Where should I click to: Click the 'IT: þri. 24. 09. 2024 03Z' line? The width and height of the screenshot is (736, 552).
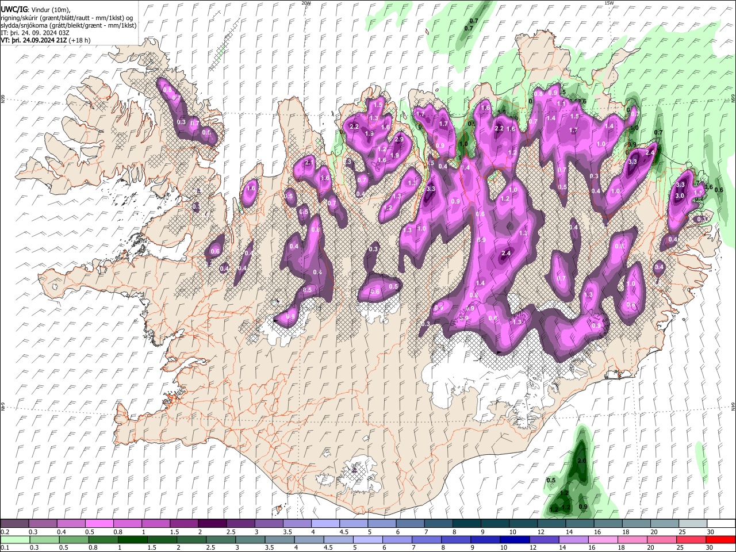coord(36,33)
